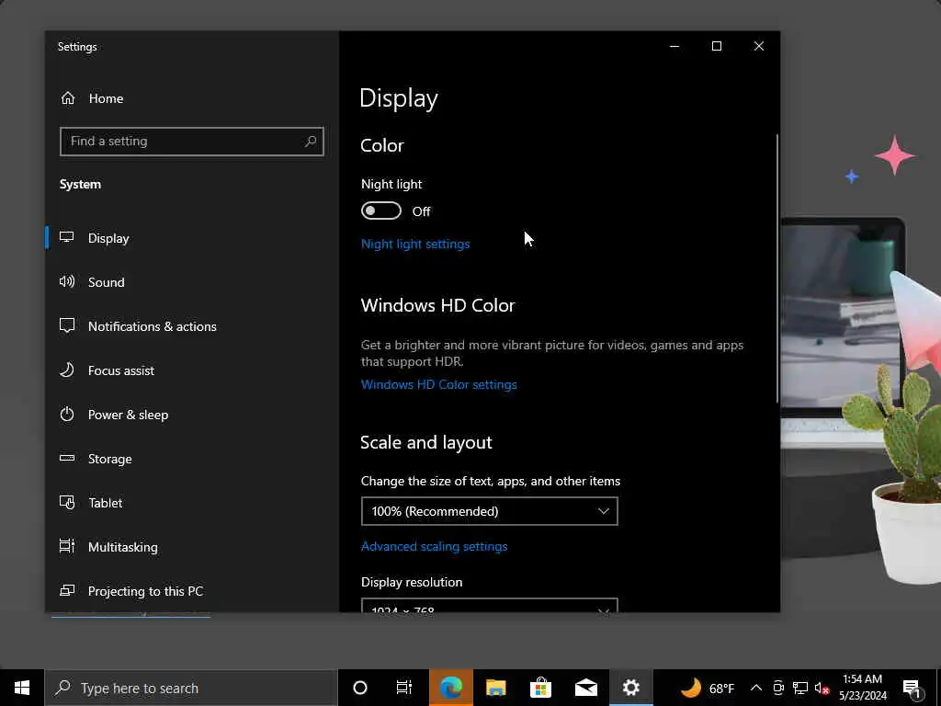Open the Display resolution dropdown
Image resolution: width=941 pixels, height=706 pixels.
[x=489, y=605]
